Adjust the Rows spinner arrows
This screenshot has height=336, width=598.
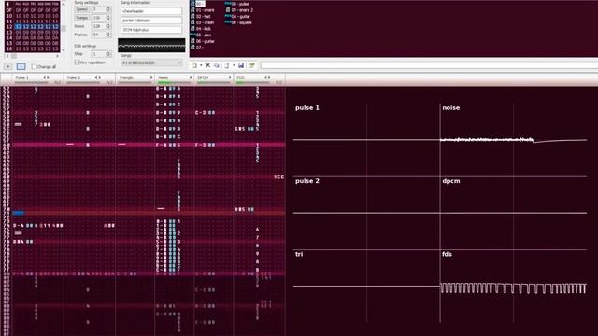point(108,26)
